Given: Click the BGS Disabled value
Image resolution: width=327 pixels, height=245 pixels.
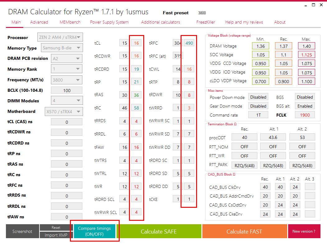Looking at the screenshot, I should point(305,97).
